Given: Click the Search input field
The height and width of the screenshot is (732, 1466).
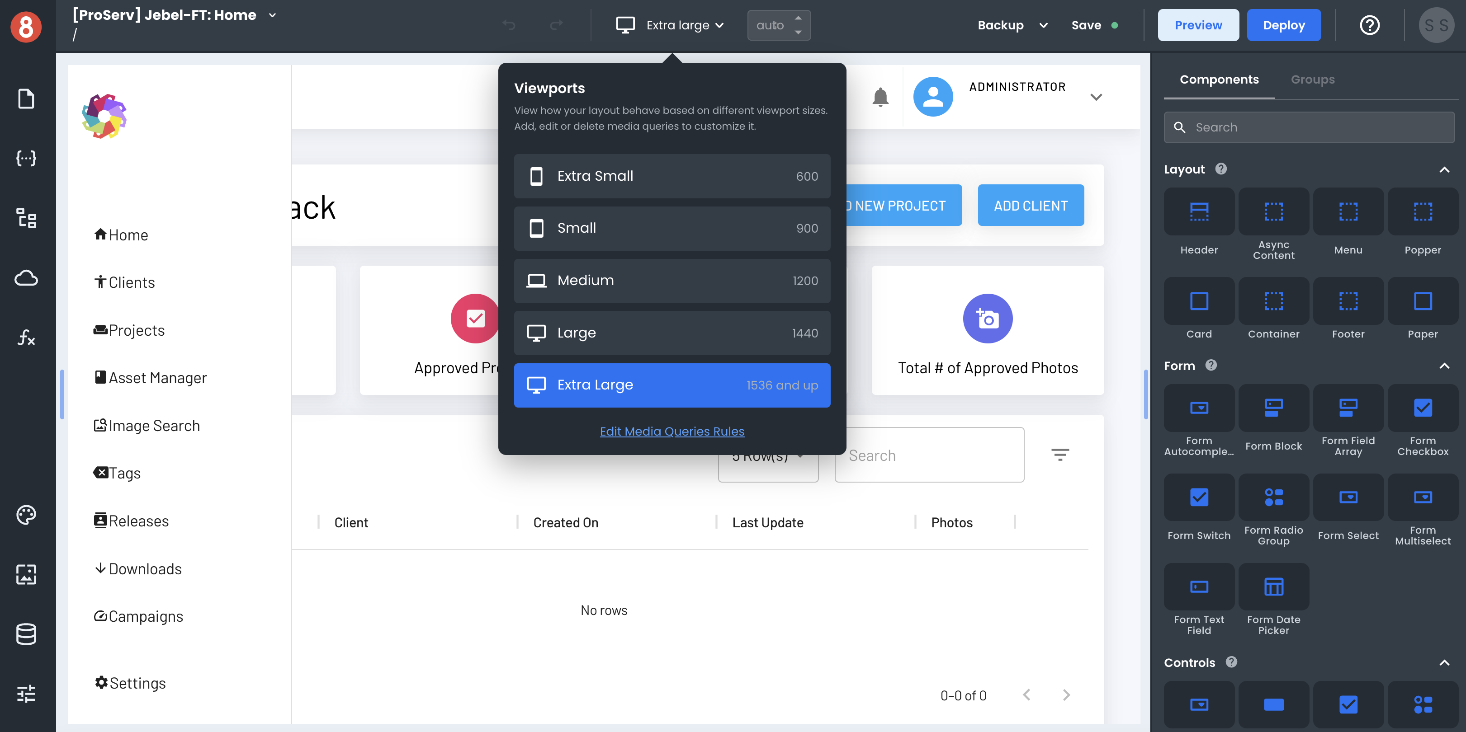Looking at the screenshot, I should pos(1309,126).
